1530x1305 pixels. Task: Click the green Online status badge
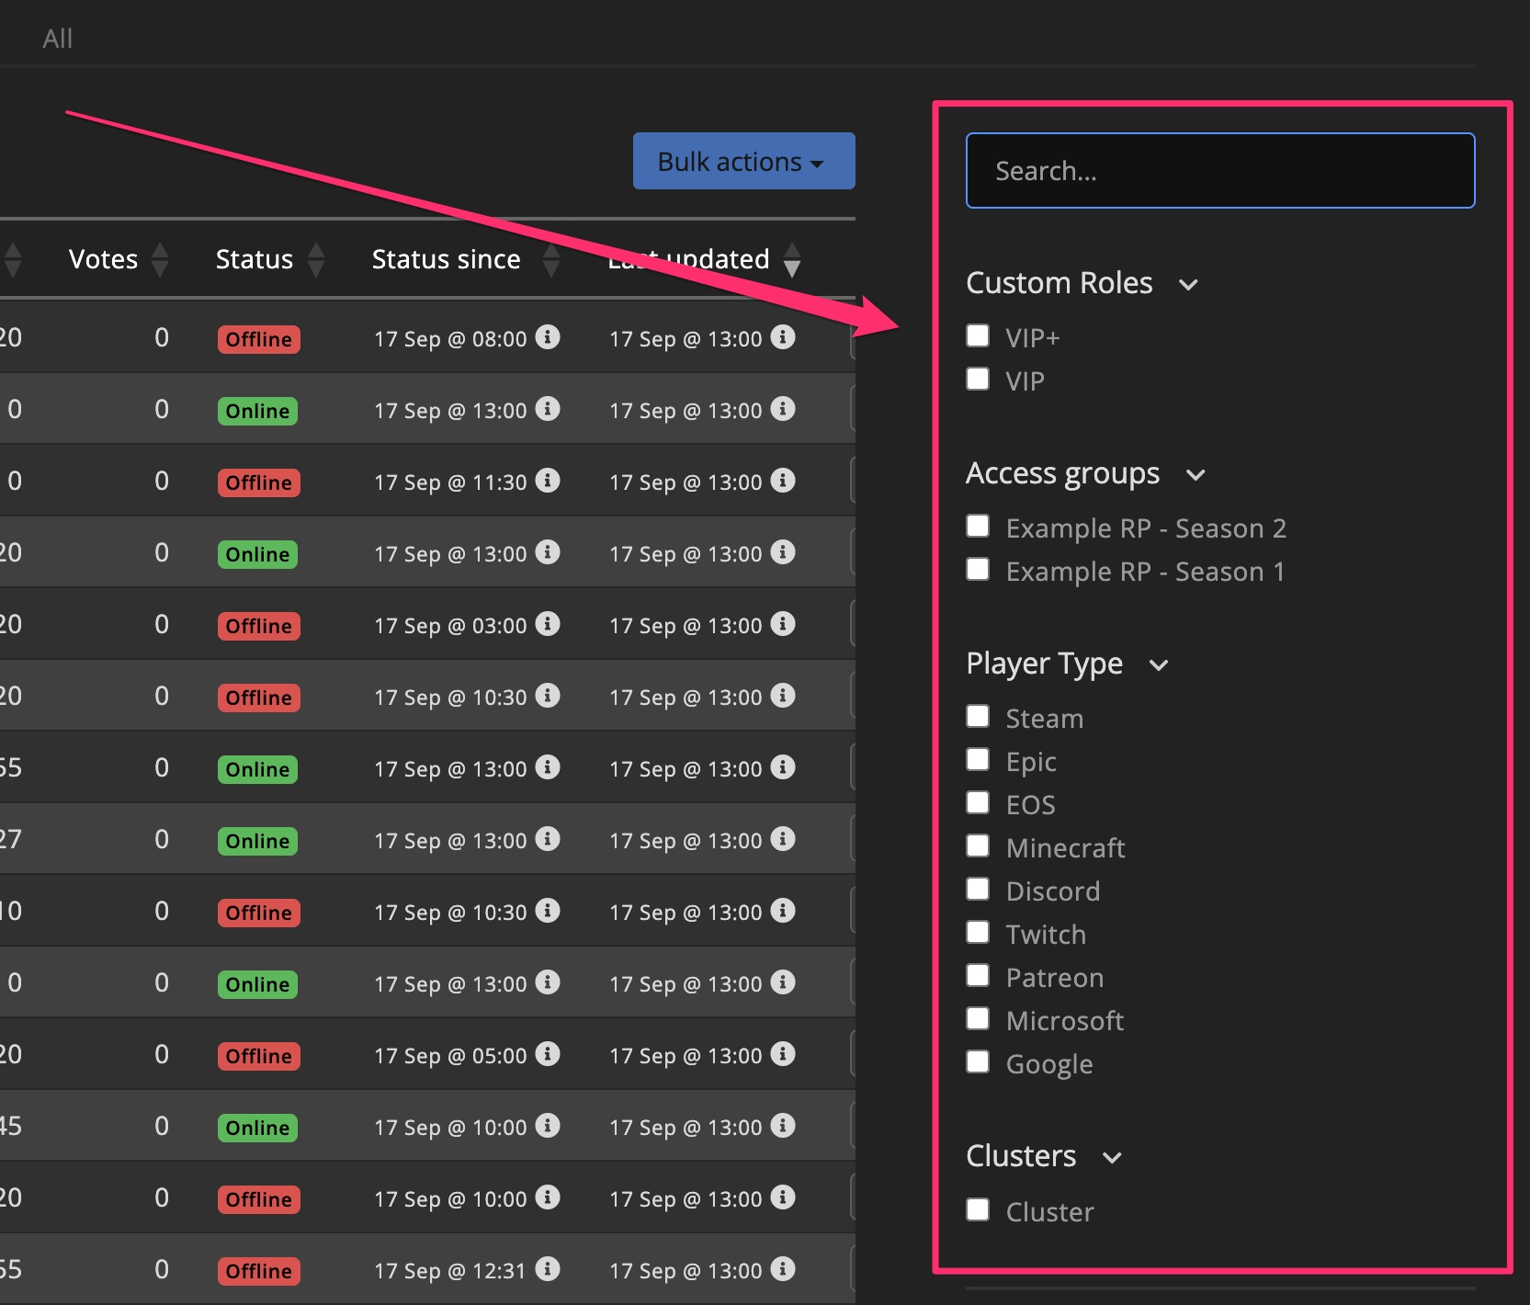pyautogui.click(x=256, y=411)
